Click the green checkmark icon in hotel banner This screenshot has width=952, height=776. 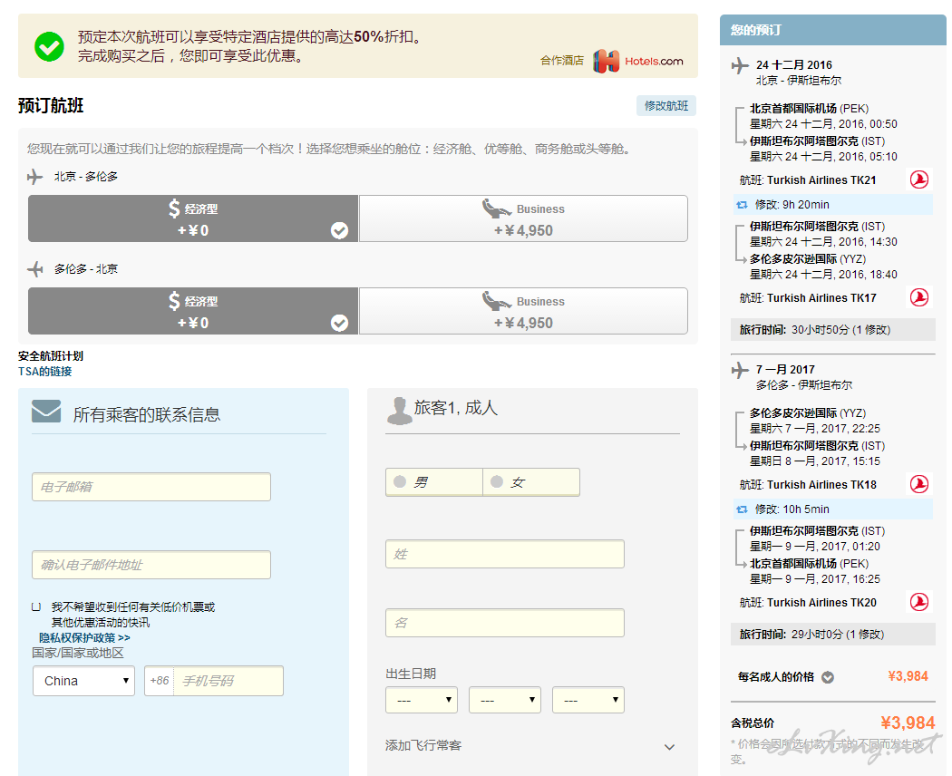[x=49, y=47]
